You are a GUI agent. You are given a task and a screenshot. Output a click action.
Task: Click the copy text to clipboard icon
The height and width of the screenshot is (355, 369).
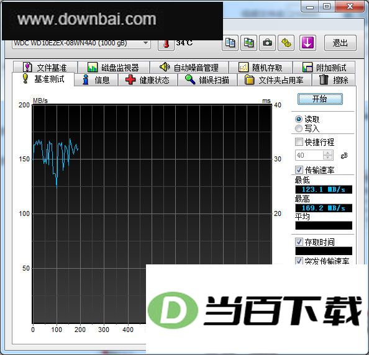coord(230,43)
